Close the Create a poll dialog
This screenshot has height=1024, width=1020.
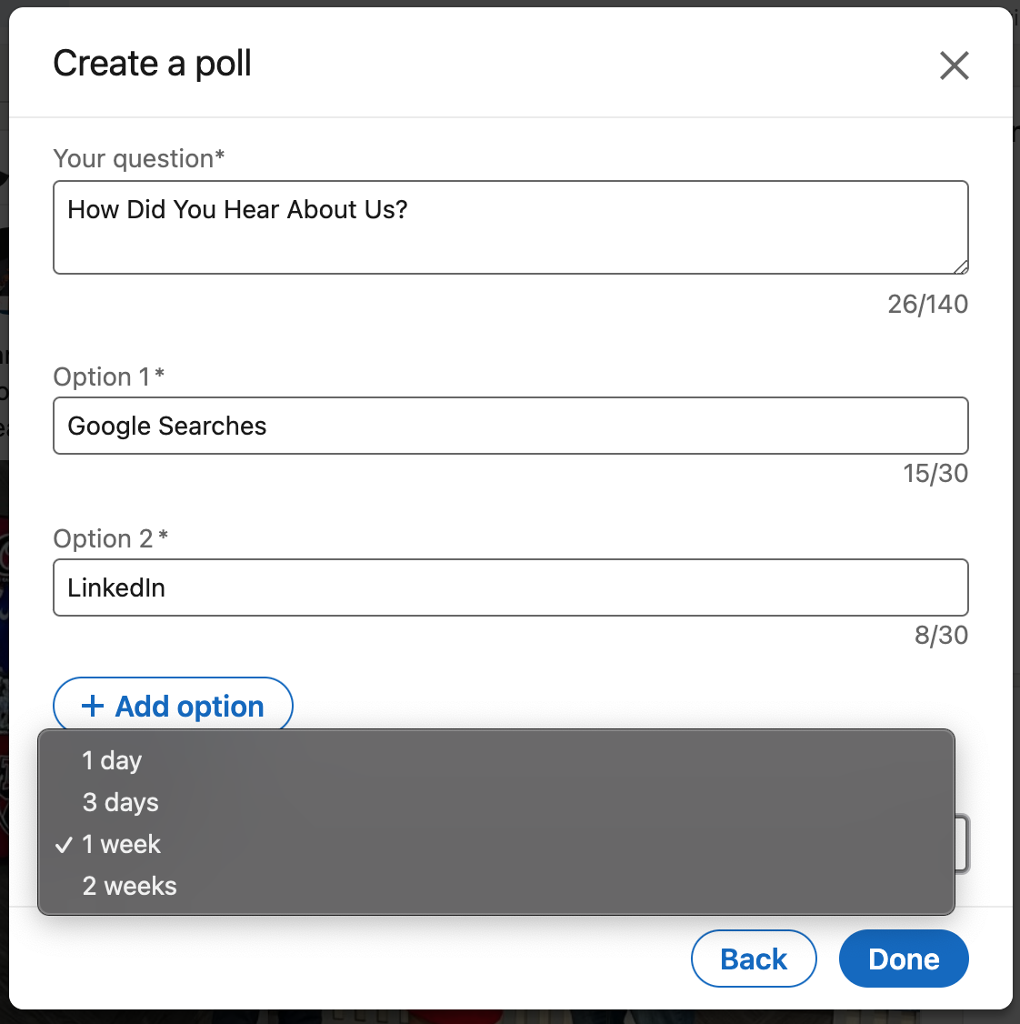pos(954,65)
